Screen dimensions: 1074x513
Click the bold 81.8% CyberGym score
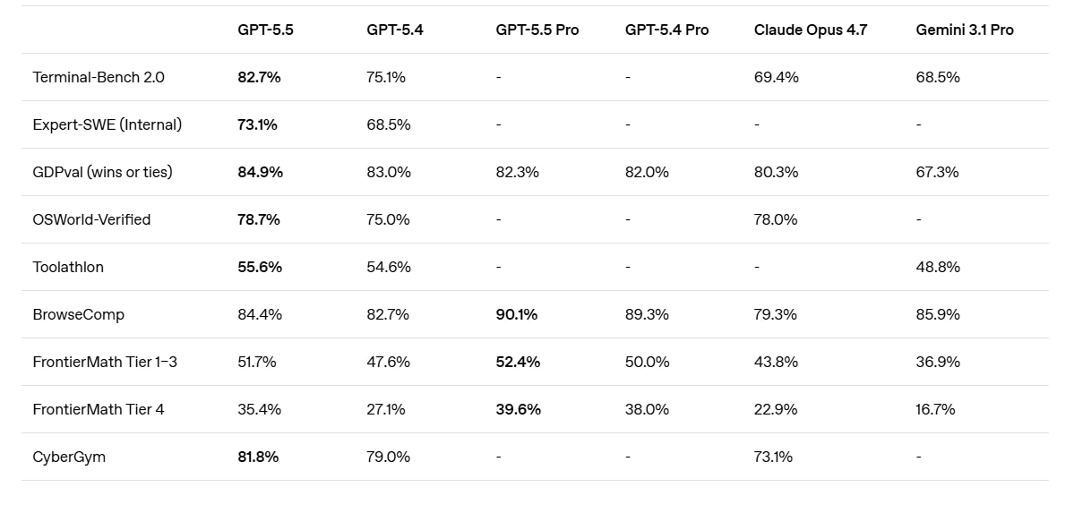tap(258, 457)
